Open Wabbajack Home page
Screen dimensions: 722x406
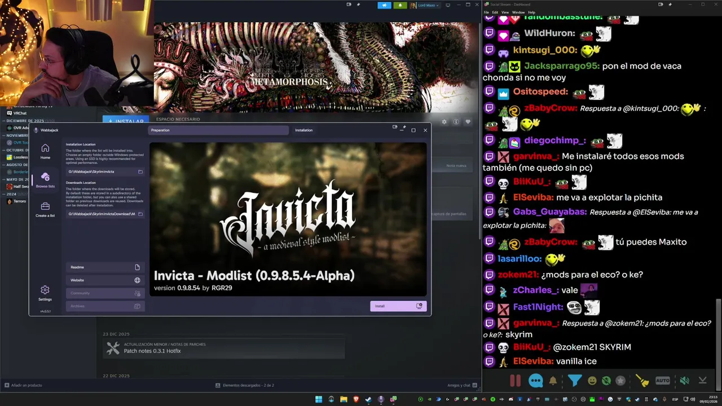point(45,151)
